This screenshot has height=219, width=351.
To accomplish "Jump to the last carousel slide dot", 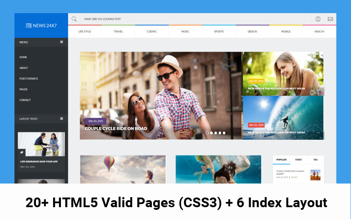I will (224, 133).
